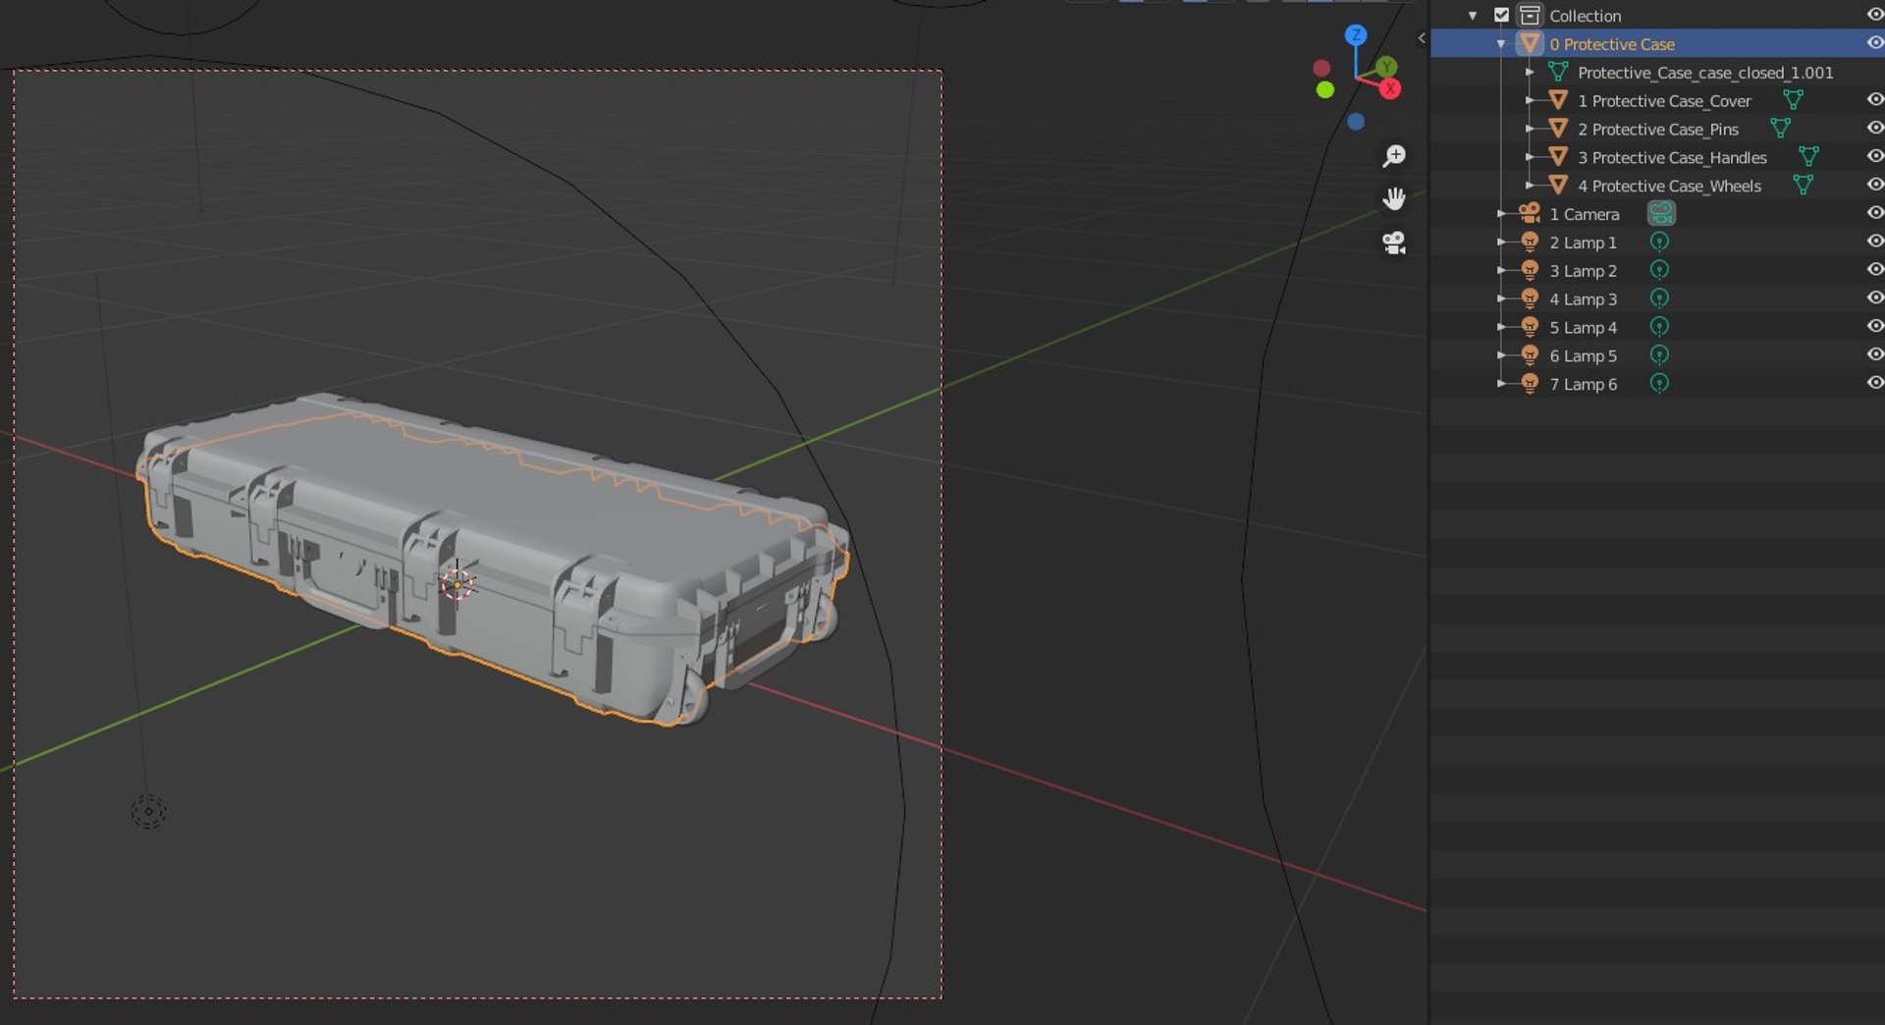Click the green Y axis gizmo handle
Image resolution: width=1885 pixels, height=1025 pixels.
click(1386, 66)
